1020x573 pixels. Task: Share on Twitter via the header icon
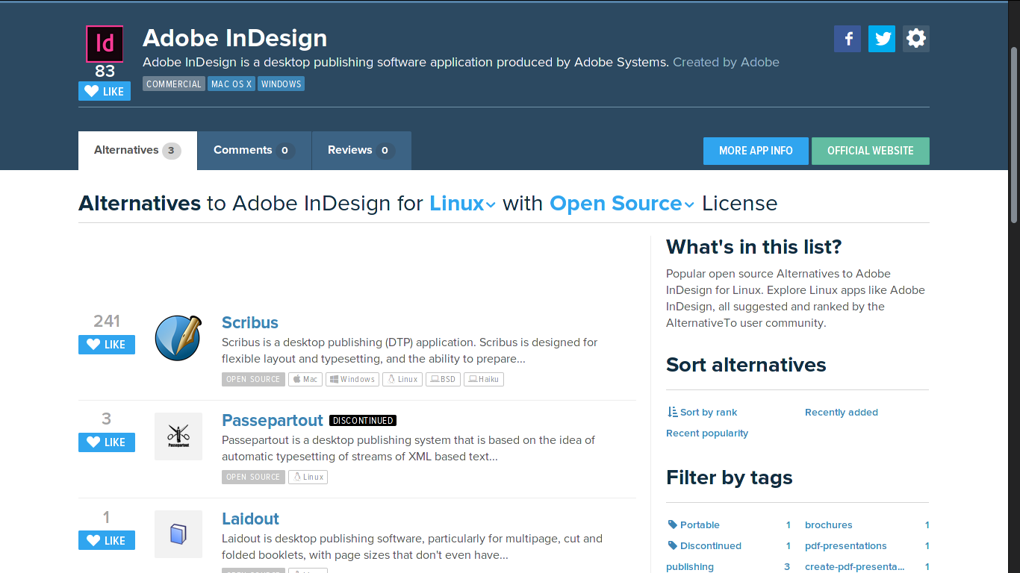[882, 39]
